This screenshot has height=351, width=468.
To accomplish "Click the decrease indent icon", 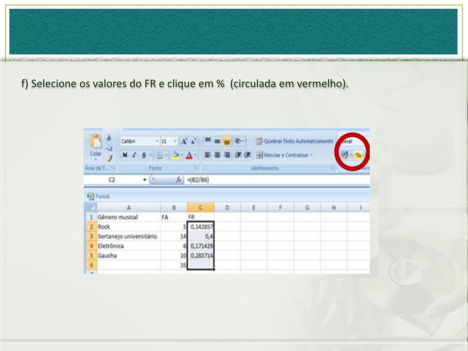I will click(238, 155).
